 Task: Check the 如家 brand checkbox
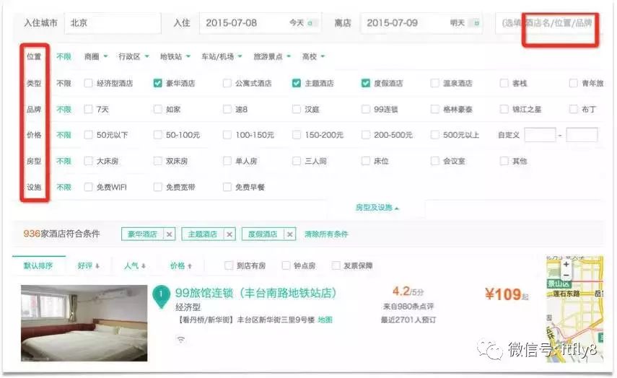pos(158,109)
